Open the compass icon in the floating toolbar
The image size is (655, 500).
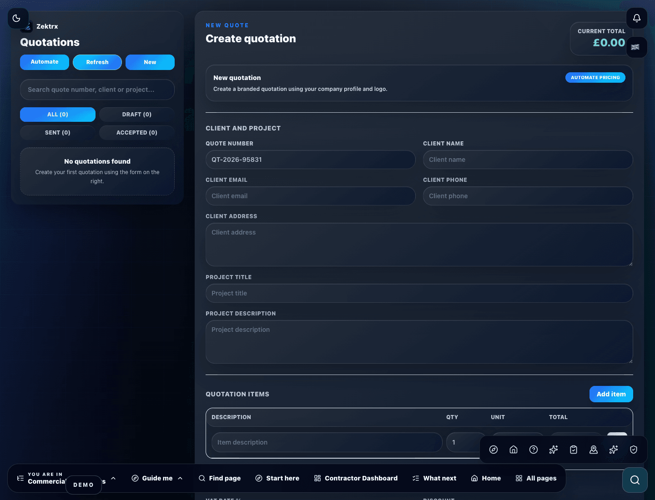[x=494, y=450]
